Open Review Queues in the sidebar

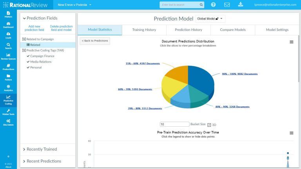coord(8,56)
